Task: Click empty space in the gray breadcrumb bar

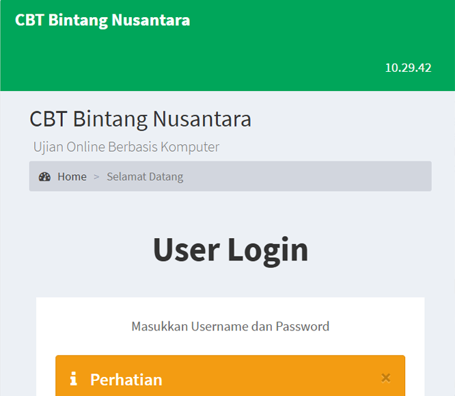Action: click(307, 176)
